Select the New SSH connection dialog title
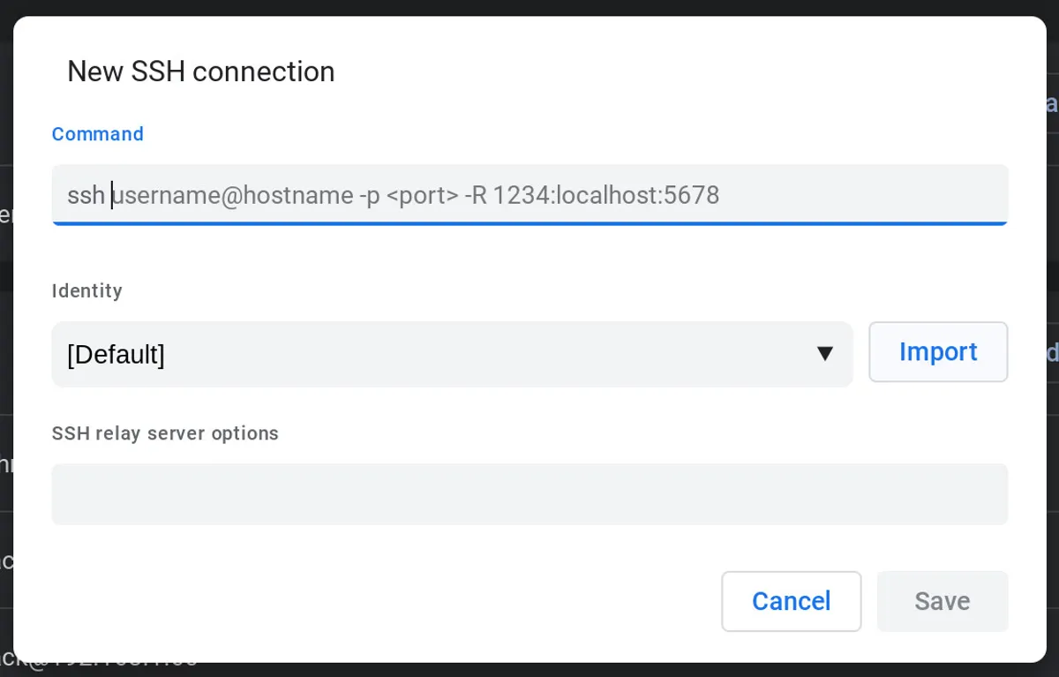Viewport: 1059px width, 677px height. [x=200, y=71]
